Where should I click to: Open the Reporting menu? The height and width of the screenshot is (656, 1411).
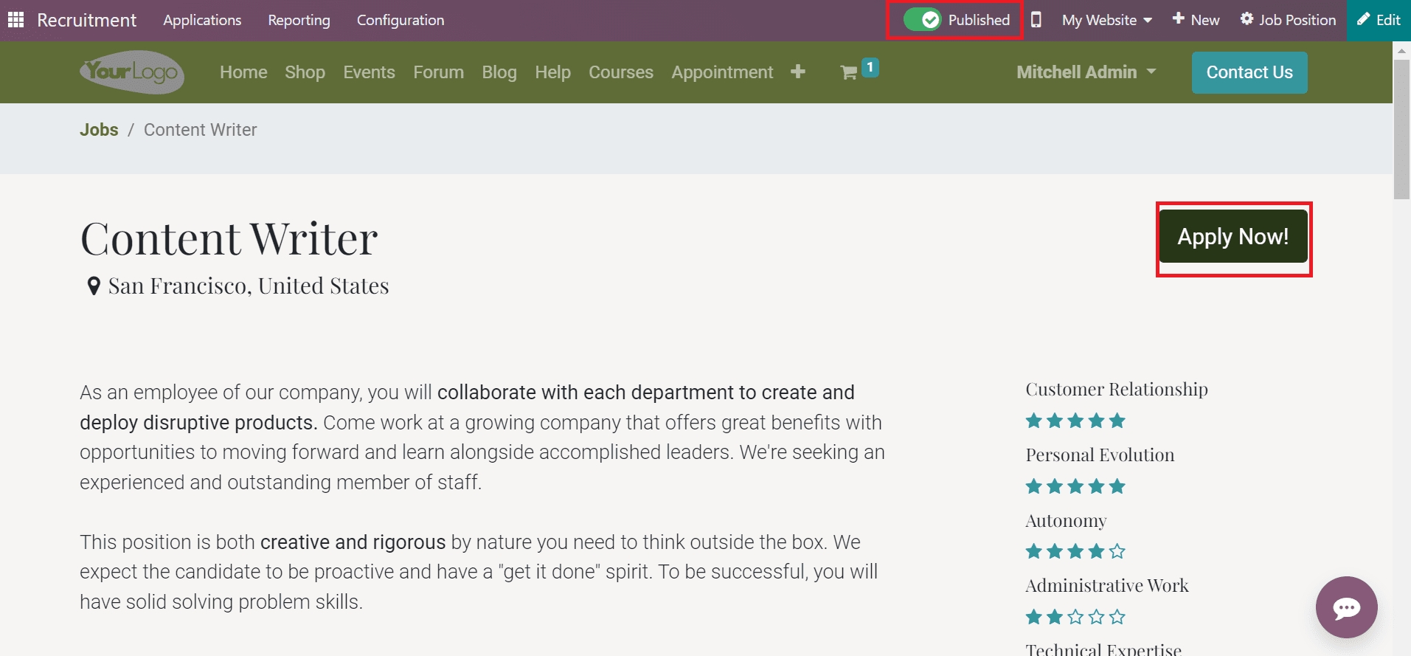pyautogui.click(x=299, y=20)
